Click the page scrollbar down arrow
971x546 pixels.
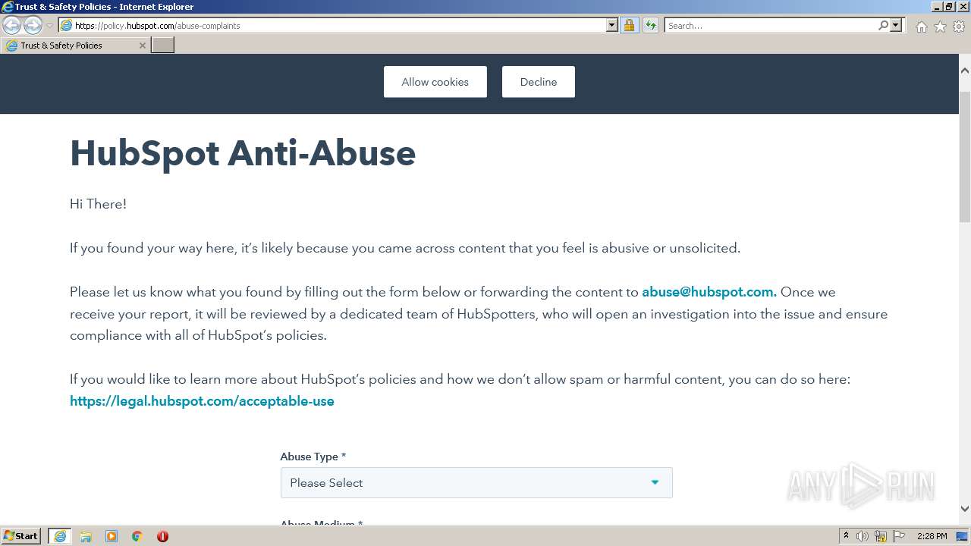(x=965, y=509)
